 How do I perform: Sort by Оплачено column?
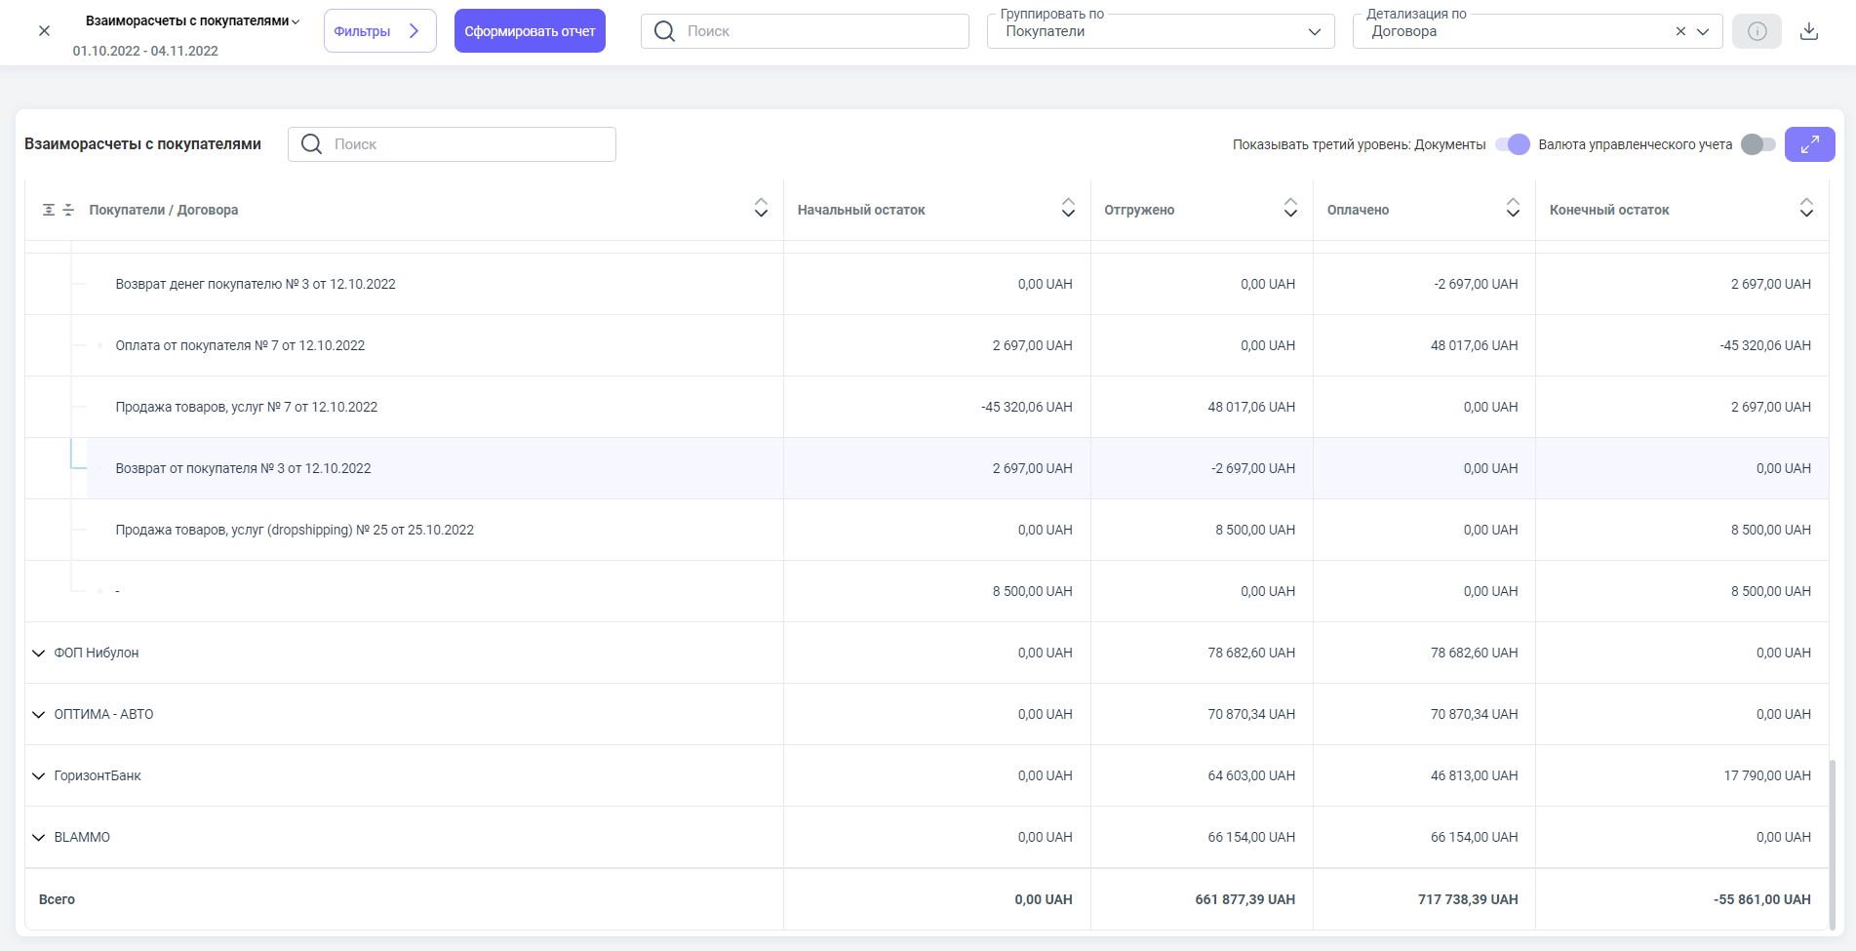point(1513,209)
